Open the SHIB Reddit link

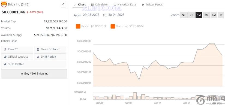[50, 57]
